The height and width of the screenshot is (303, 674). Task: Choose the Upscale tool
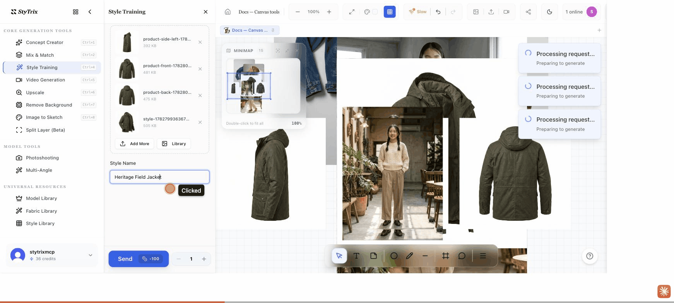click(52, 93)
